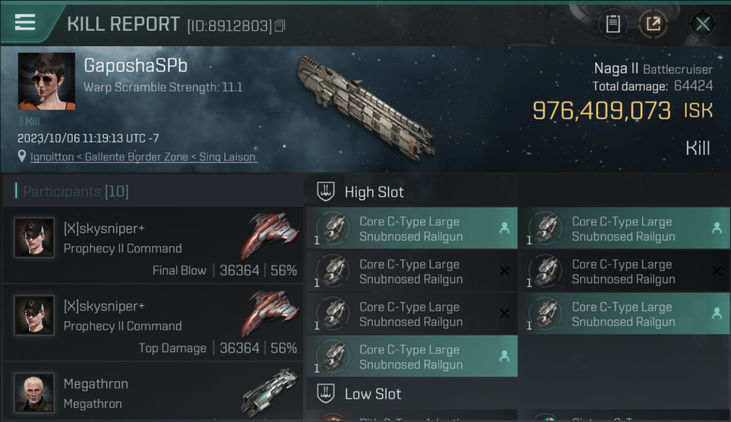Select the Megathron participant entry
731x422 pixels.
pyautogui.click(x=153, y=393)
